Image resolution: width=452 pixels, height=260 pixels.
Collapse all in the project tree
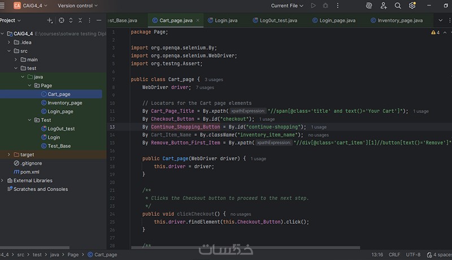click(x=80, y=20)
